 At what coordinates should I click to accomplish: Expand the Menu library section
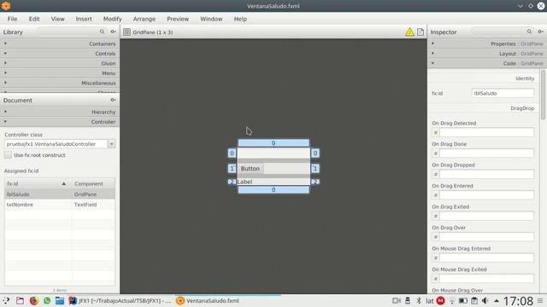tap(60, 73)
